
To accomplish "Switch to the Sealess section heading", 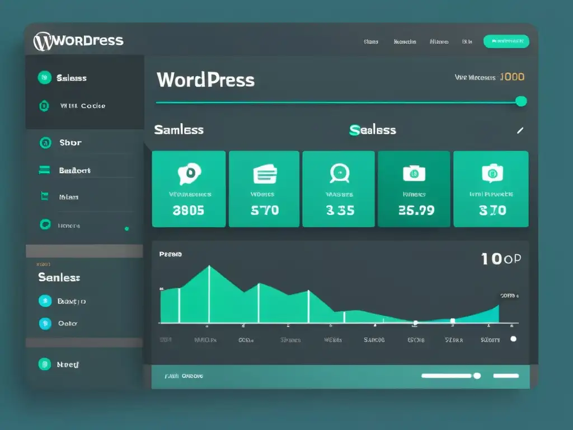I will point(373,130).
